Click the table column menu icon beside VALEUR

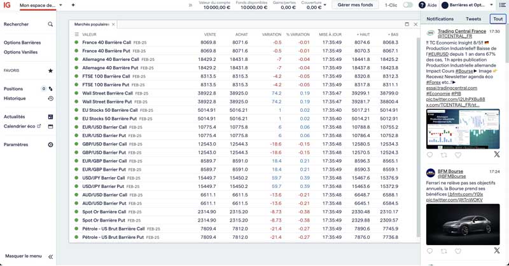(x=76, y=34)
